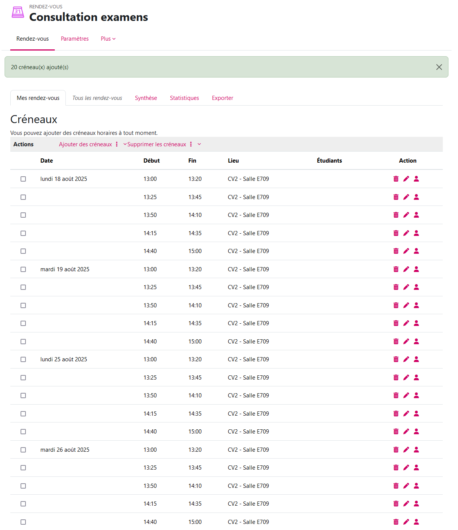The image size is (458, 530).
Task: Delete the mardi 19 août 13:00 slot
Action: pyautogui.click(x=396, y=269)
